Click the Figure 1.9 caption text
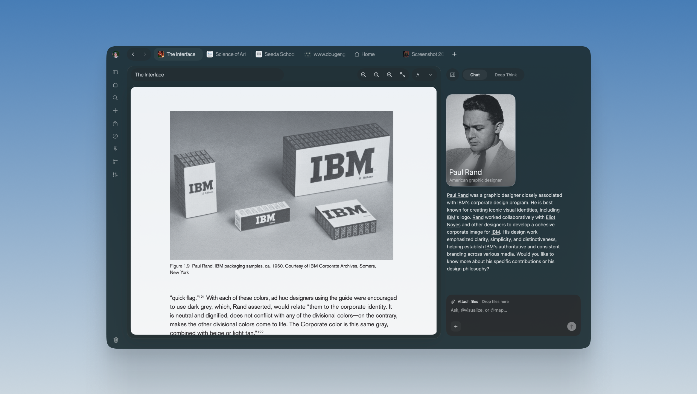This screenshot has width=697, height=394. click(x=273, y=269)
